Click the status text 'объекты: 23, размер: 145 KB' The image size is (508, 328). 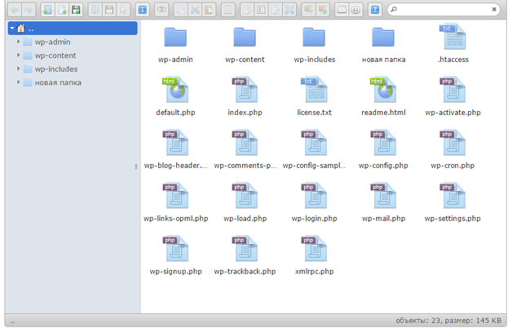pyautogui.click(x=448, y=321)
